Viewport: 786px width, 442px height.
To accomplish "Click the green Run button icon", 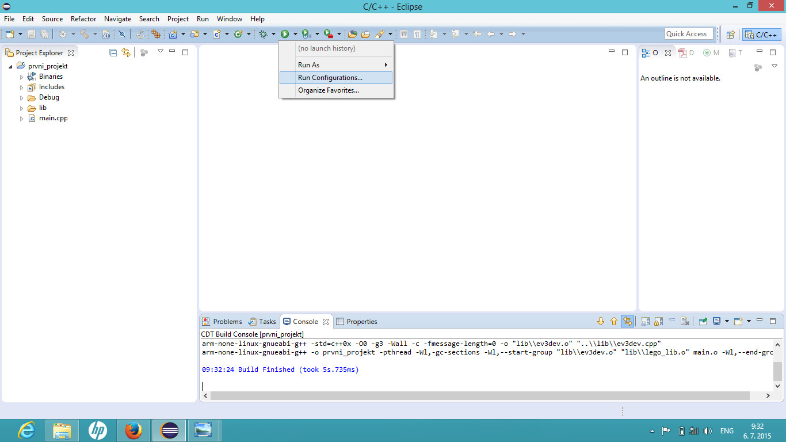I will pyautogui.click(x=285, y=35).
